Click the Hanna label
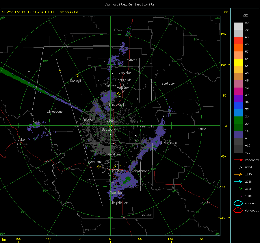 coord(202,129)
